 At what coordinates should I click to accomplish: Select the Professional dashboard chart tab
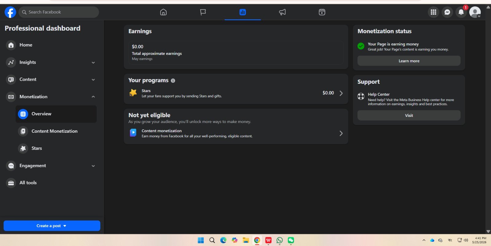point(242,12)
